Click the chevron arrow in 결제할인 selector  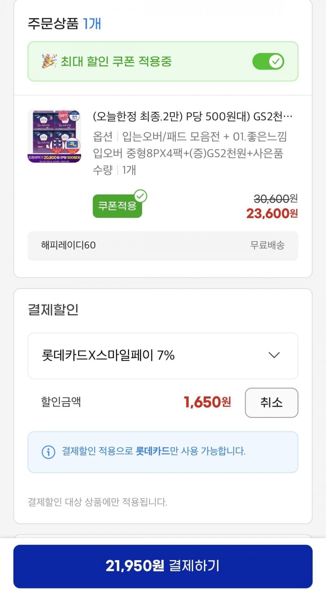274,355
